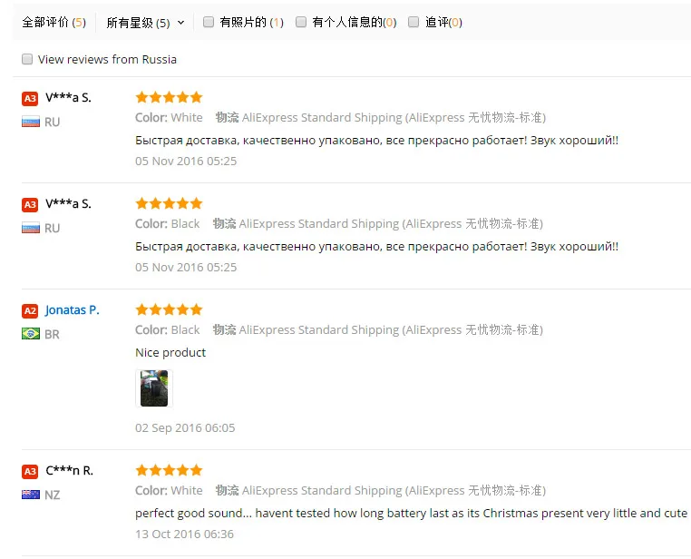The height and width of the screenshot is (559, 691).
Task: Click the New Zealand flag icon
Action: [x=30, y=495]
